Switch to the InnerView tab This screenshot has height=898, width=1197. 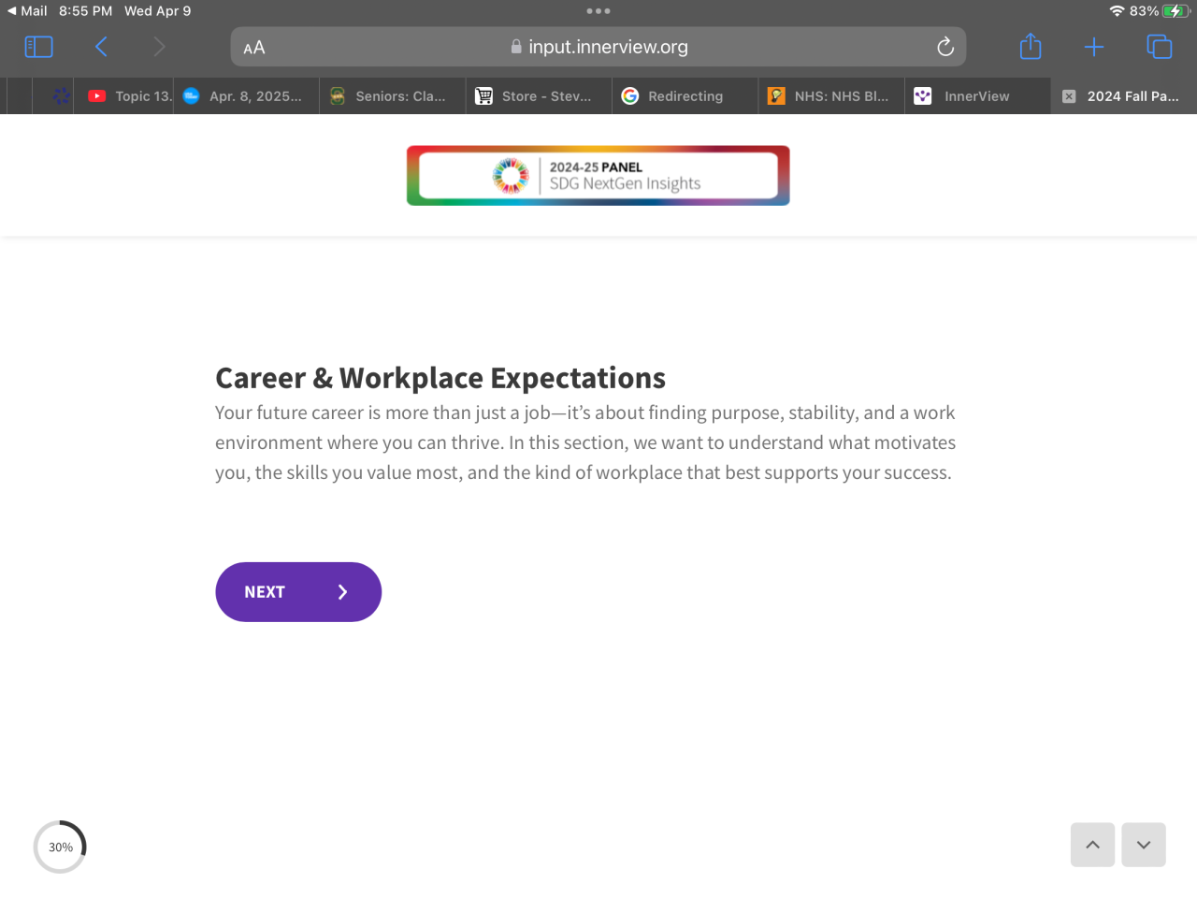pos(977,96)
